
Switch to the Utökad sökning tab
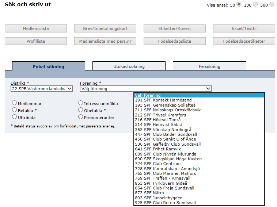[129, 66]
